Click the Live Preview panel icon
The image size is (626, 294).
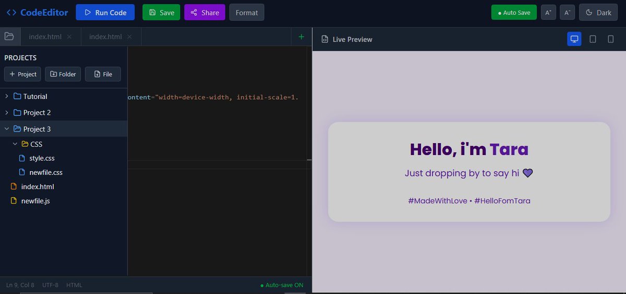click(325, 39)
